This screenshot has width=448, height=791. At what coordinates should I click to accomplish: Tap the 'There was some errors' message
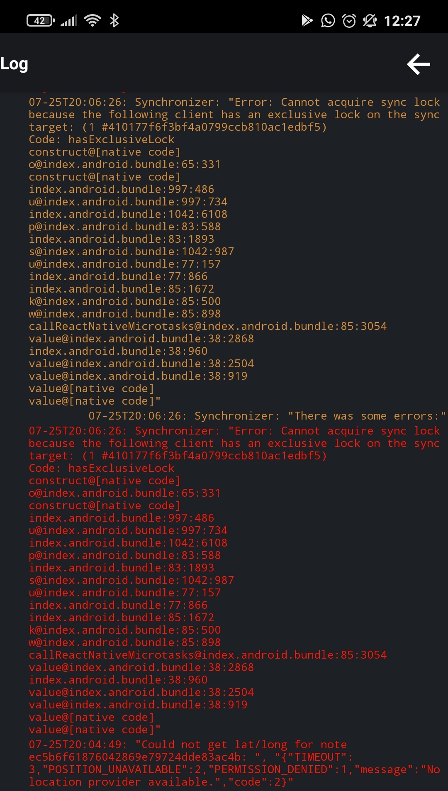click(268, 415)
